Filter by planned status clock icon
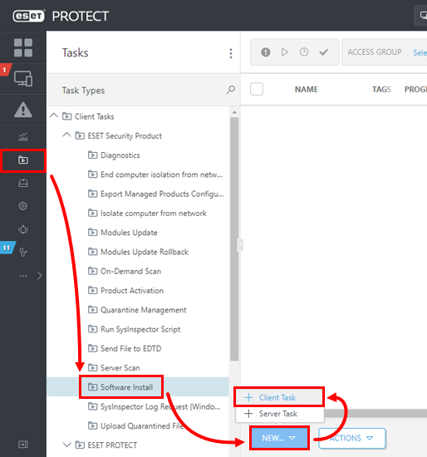 point(304,52)
